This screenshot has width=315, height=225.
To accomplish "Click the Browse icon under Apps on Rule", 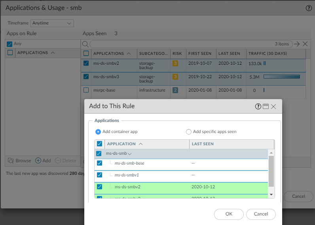I will (x=11, y=161).
